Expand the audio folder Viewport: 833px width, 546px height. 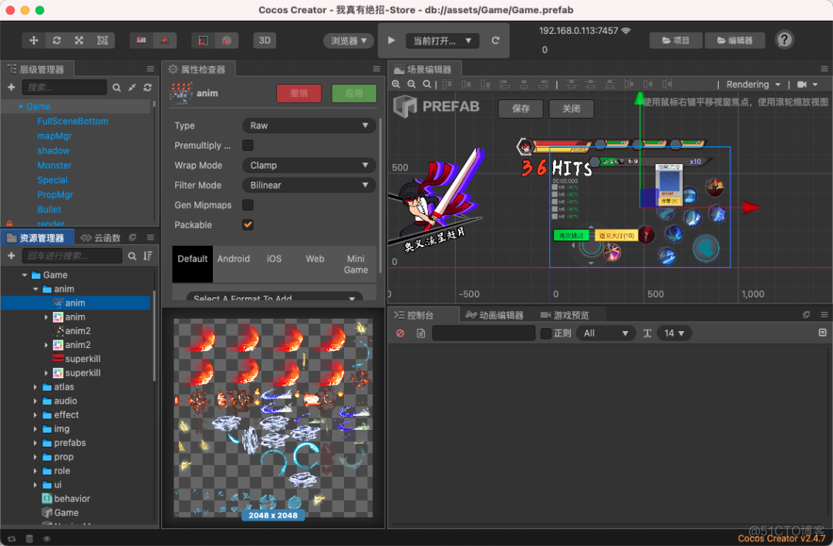point(35,401)
